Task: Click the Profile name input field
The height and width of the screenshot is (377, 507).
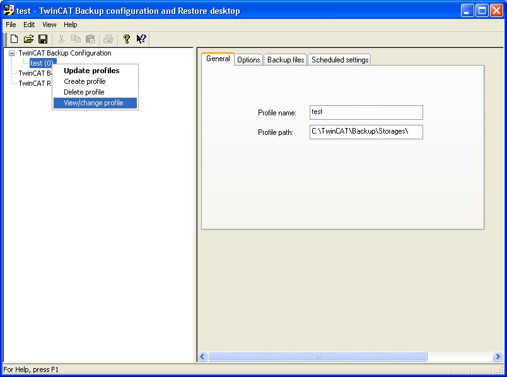Action: click(366, 112)
